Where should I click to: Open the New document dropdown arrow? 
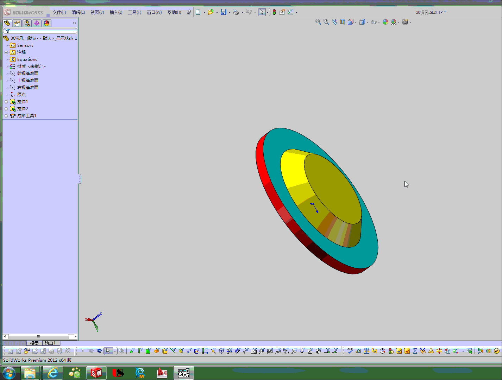[x=204, y=12]
